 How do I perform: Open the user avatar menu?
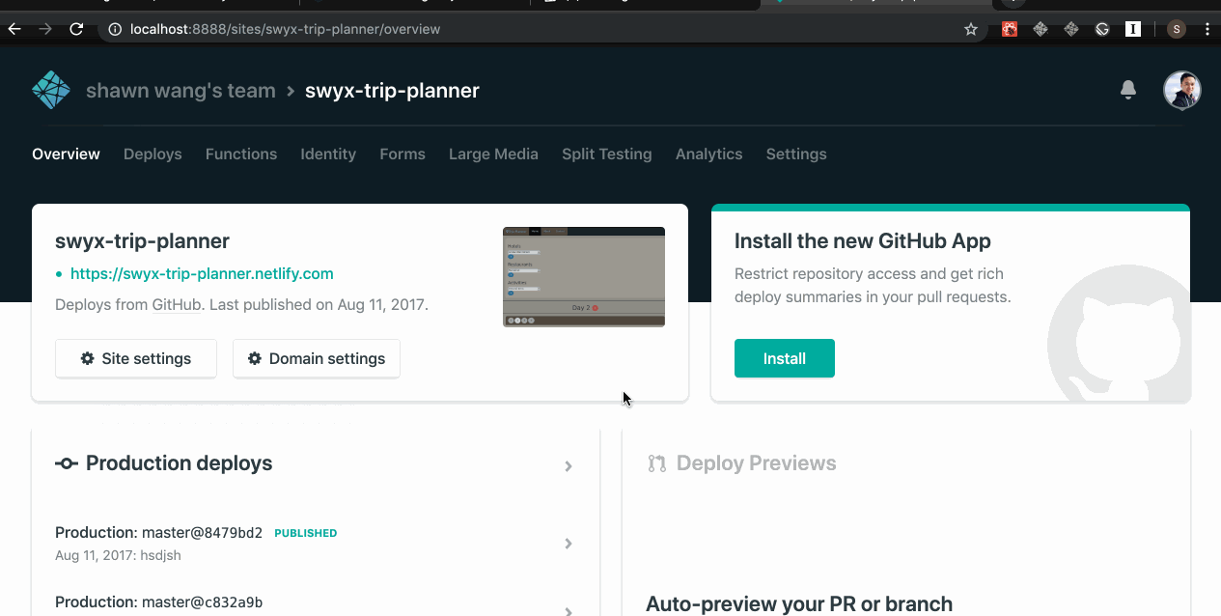[x=1181, y=91]
